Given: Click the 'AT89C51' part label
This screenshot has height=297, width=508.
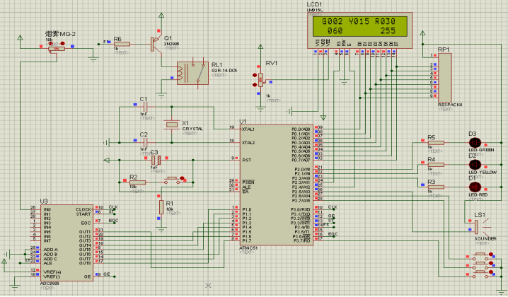Looking at the screenshot, I should [x=248, y=248].
